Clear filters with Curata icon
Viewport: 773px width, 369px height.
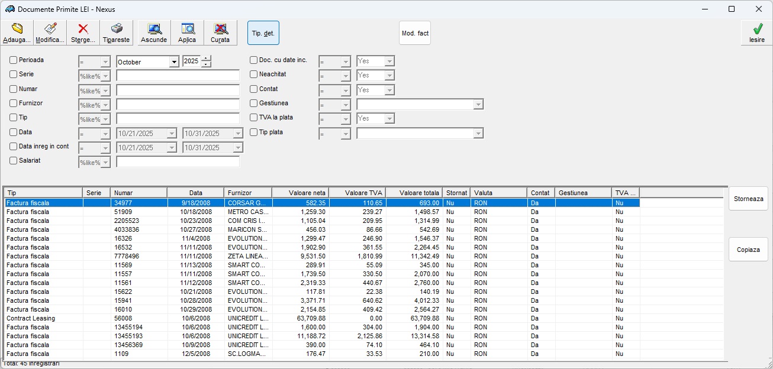tap(220, 29)
